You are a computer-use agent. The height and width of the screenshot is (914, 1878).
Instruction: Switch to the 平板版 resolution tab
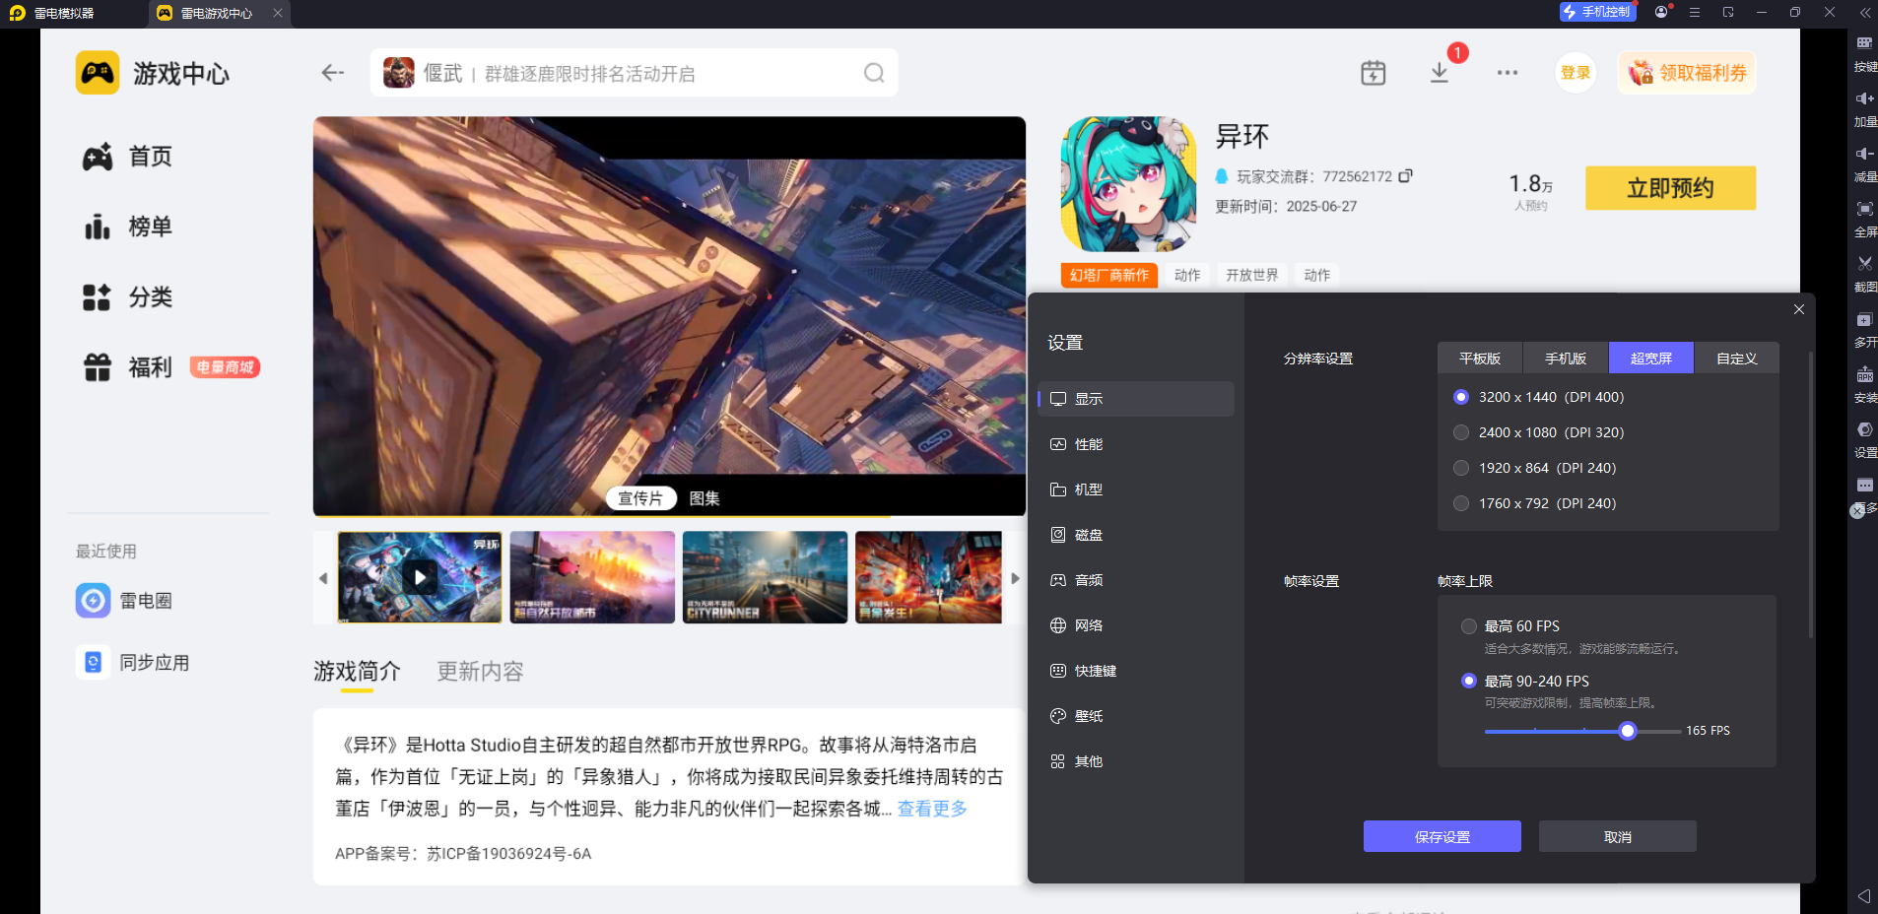[x=1479, y=359]
